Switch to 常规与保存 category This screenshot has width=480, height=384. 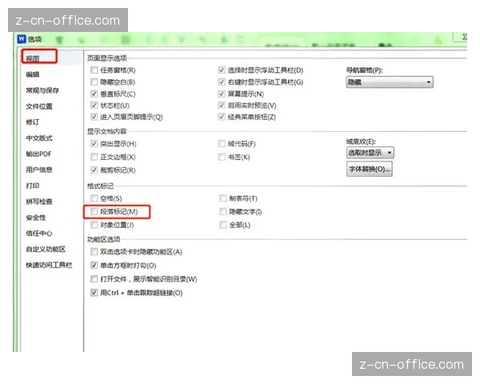click(x=42, y=90)
